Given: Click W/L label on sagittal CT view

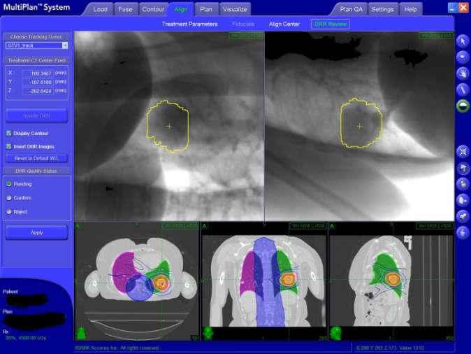Looking at the screenshot, I should point(435,225).
